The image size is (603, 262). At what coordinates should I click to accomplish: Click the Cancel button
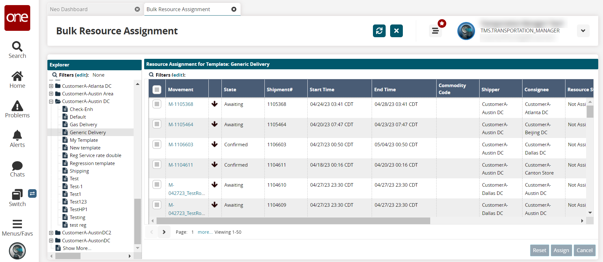click(x=585, y=251)
